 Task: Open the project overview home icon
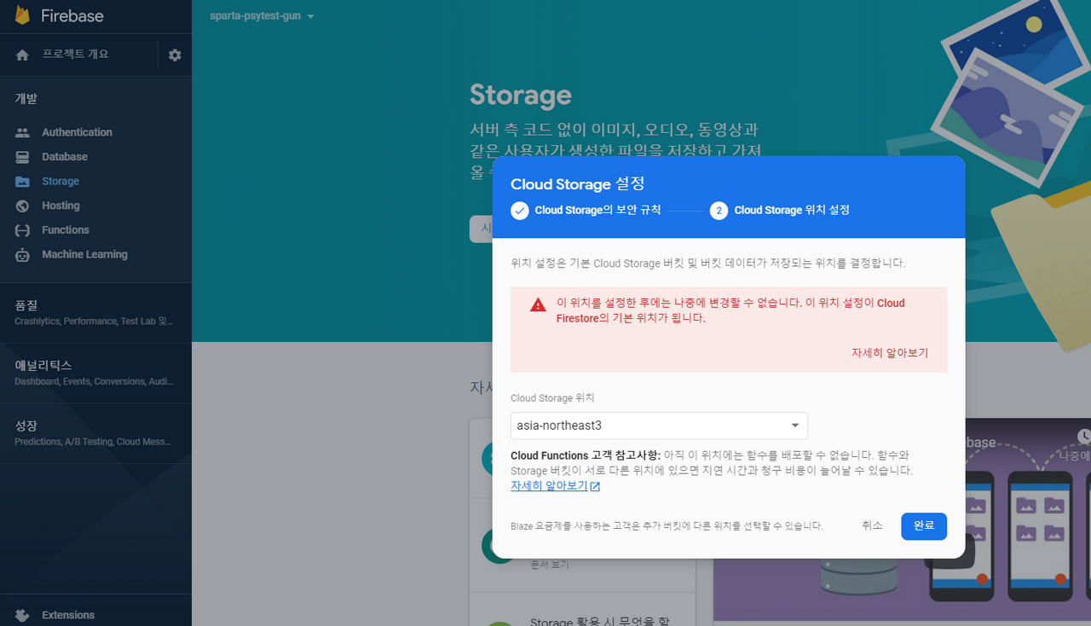click(22, 55)
